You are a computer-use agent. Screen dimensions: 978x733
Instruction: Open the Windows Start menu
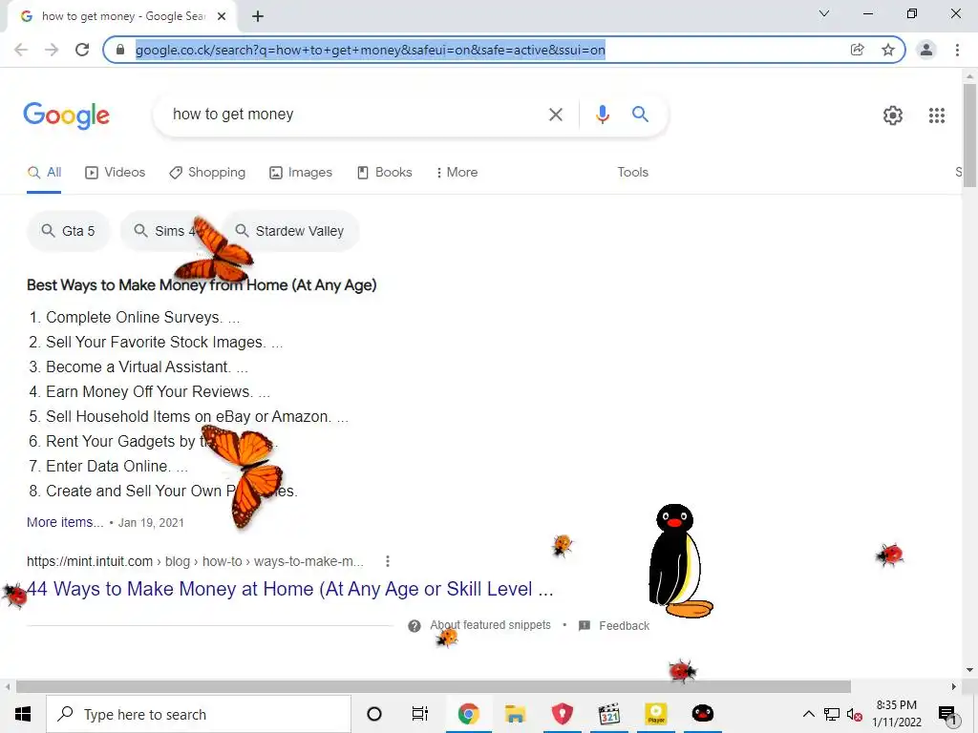(23, 714)
